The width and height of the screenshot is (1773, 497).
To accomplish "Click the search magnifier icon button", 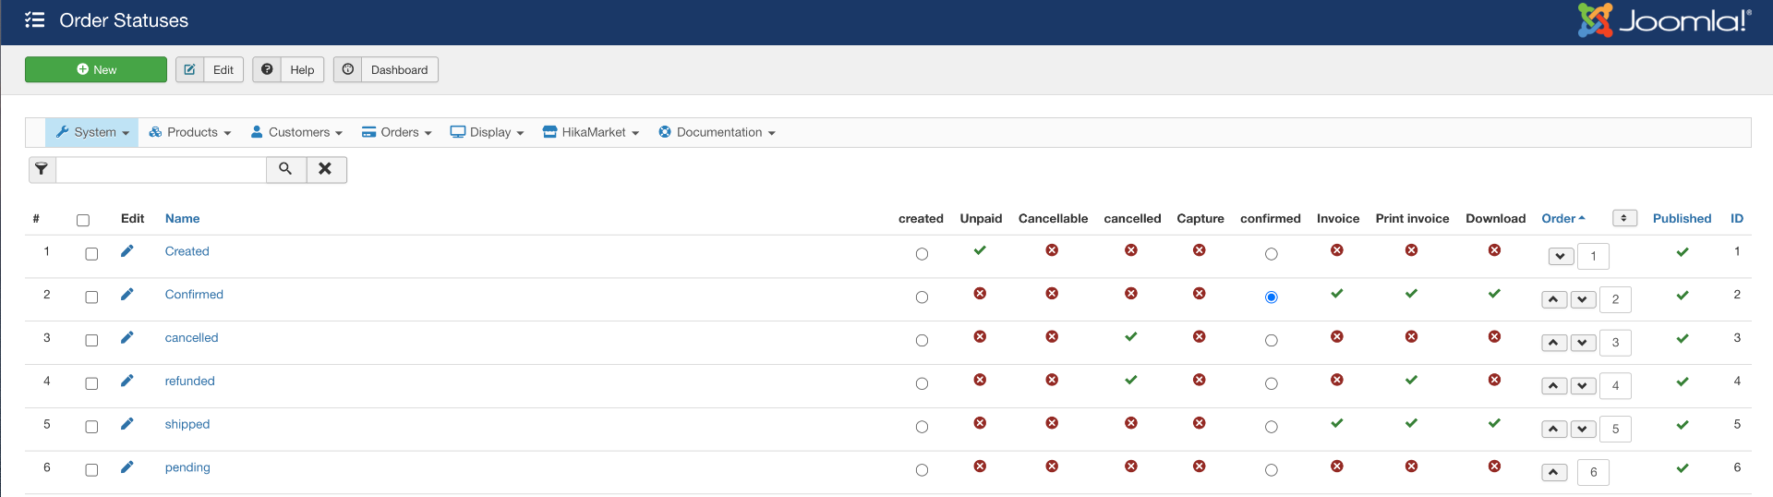I will 285,169.
